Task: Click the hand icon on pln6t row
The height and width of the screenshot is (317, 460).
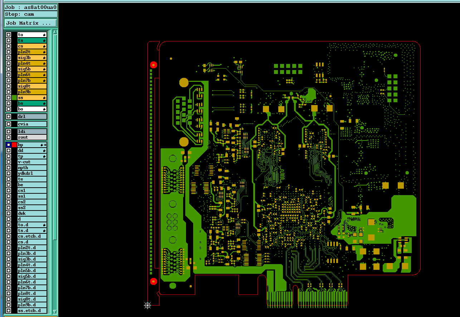Action: pyautogui.click(x=44, y=75)
